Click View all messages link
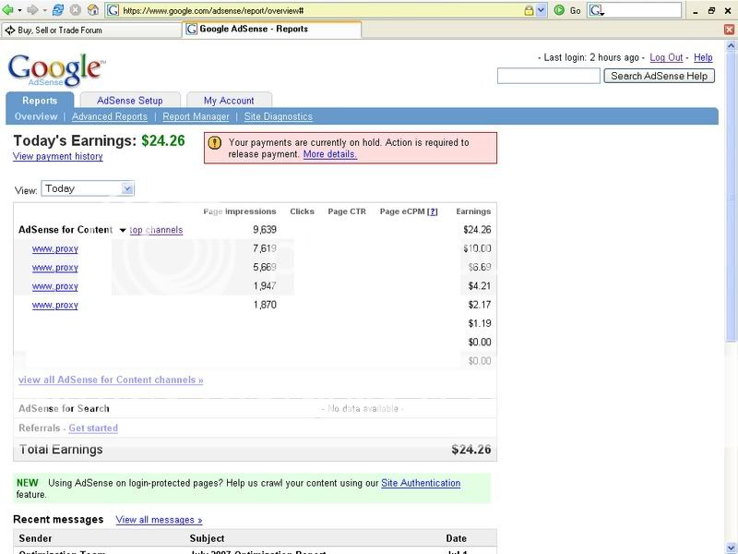This screenshot has height=554, width=738. tap(159, 520)
